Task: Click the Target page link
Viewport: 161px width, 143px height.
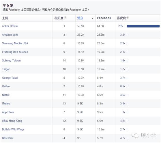Action: pyautogui.click(x=6, y=69)
